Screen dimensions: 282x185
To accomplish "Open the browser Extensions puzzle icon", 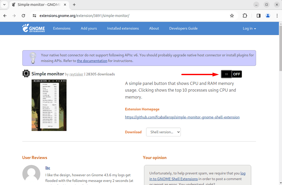I will pyautogui.click(x=245, y=16).
